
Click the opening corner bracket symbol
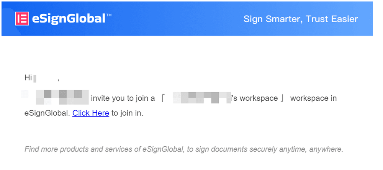pos(163,98)
